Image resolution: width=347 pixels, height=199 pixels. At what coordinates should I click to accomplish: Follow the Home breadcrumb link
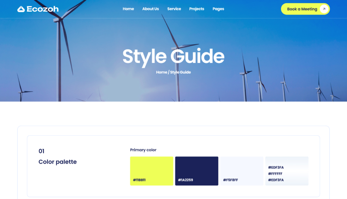[x=162, y=72]
